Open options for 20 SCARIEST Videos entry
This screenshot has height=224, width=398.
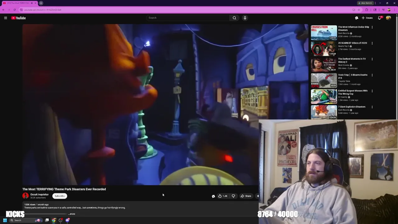point(372,43)
